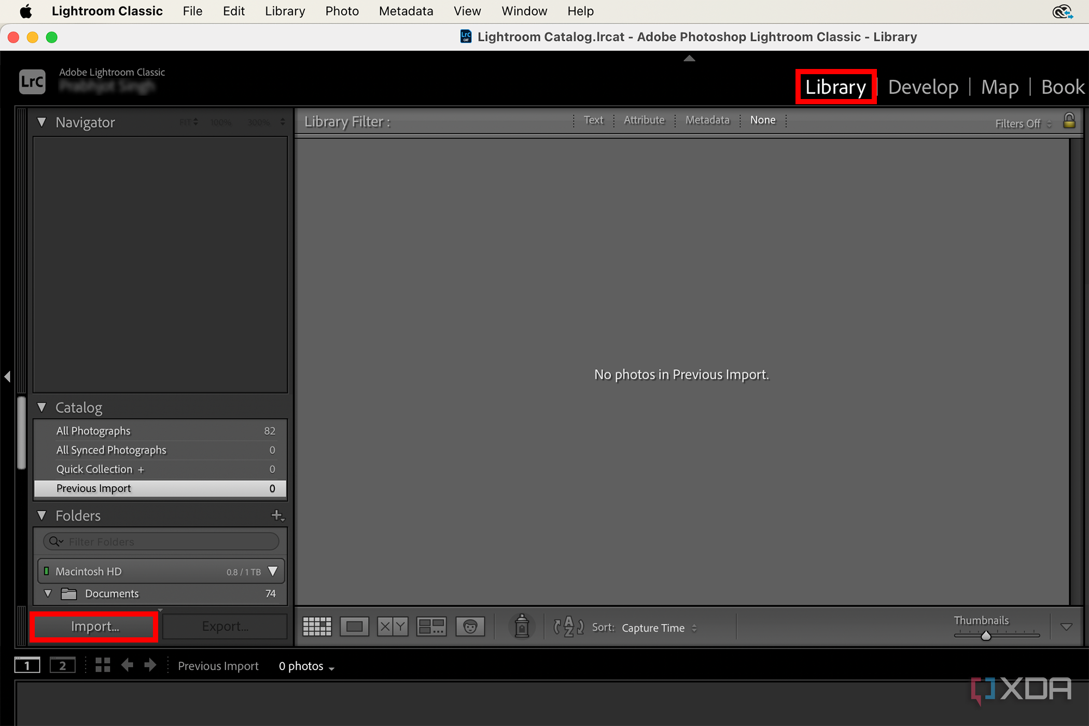Image resolution: width=1089 pixels, height=726 pixels.
Task: Expand the Macintosh HD volume
Action: click(273, 571)
